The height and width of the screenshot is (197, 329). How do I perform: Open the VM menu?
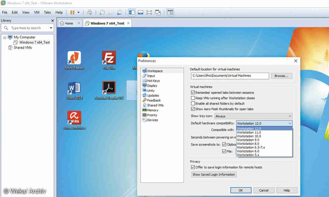[x=37, y=12]
